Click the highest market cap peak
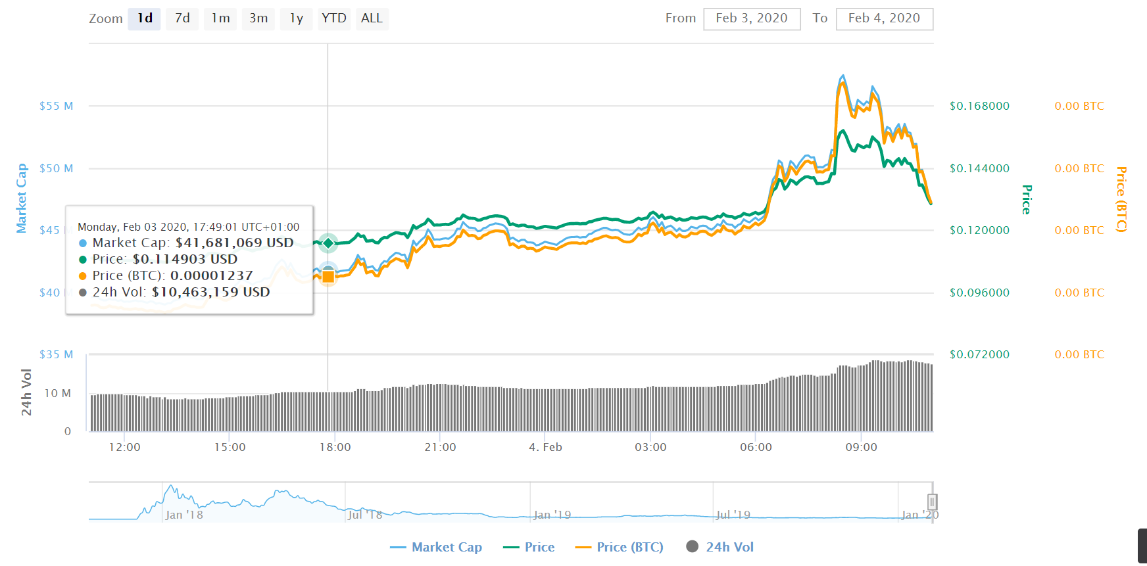 843,76
